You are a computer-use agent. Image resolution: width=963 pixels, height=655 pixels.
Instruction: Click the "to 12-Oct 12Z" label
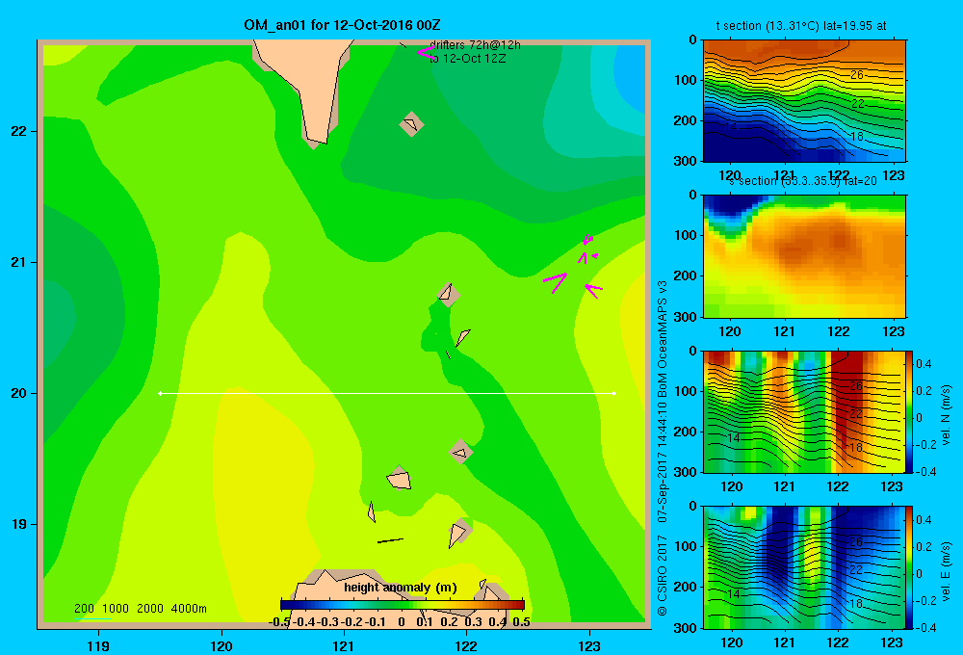(467, 59)
